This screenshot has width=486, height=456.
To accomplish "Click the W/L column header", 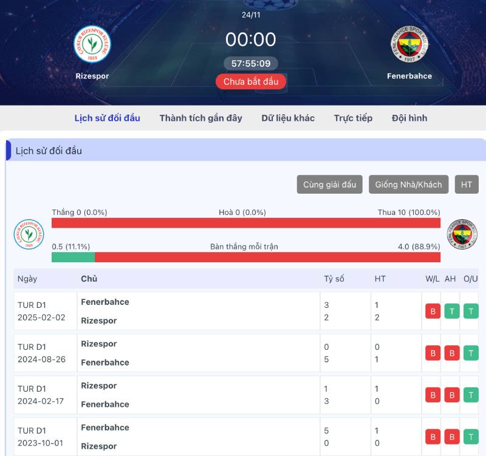I will [x=433, y=279].
